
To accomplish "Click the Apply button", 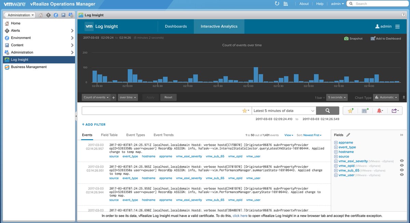I will pyautogui.click(x=150, y=97).
